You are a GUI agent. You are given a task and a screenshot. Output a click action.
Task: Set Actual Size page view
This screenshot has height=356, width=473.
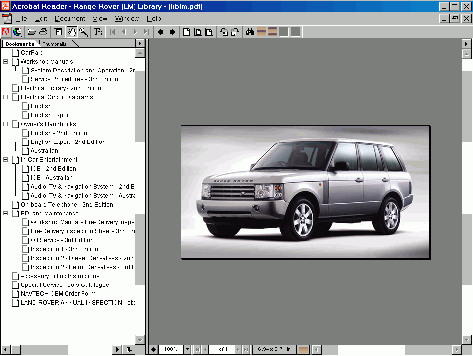click(187, 32)
